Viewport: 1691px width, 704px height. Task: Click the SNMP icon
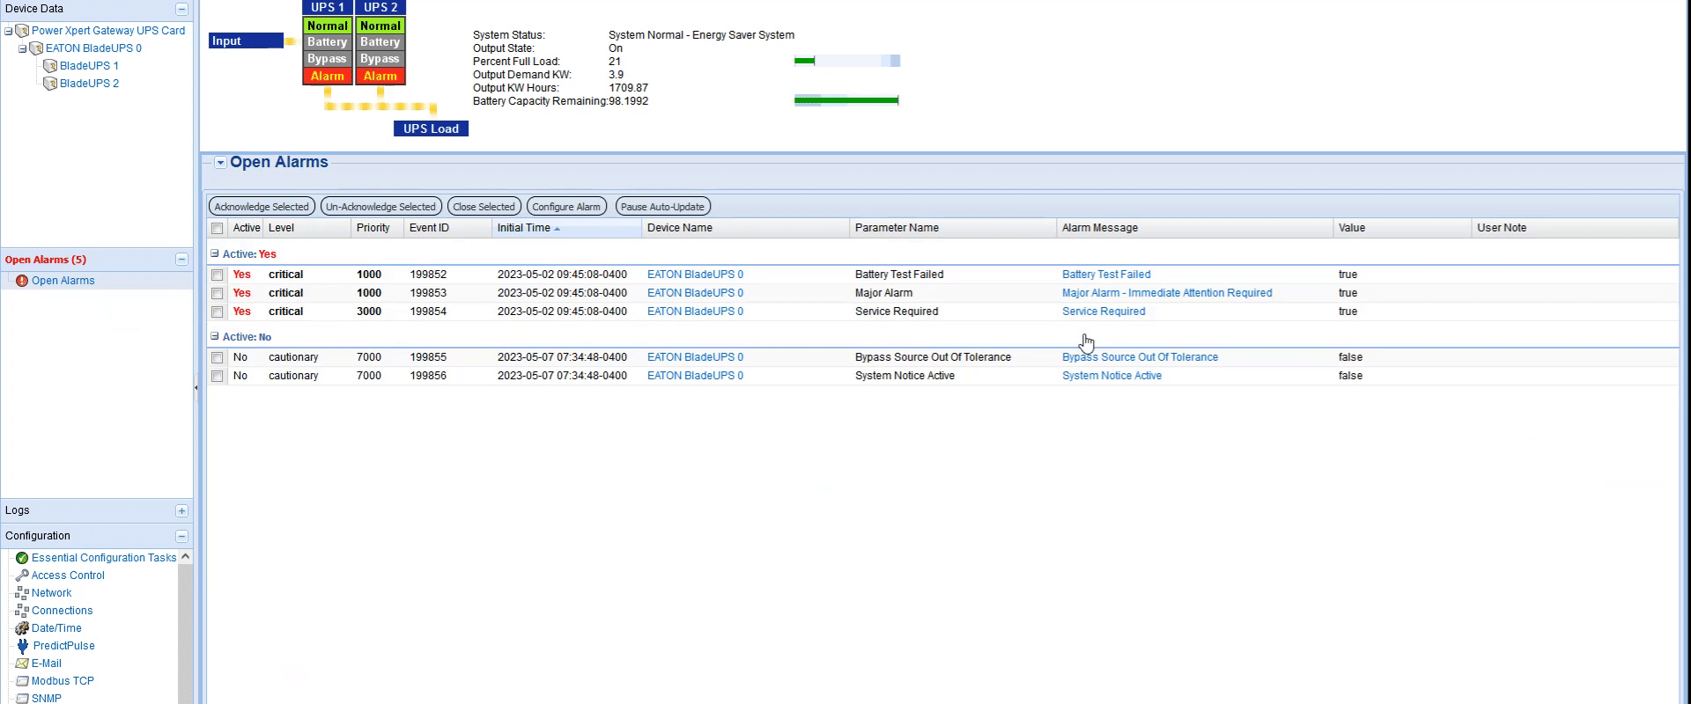[22, 699]
